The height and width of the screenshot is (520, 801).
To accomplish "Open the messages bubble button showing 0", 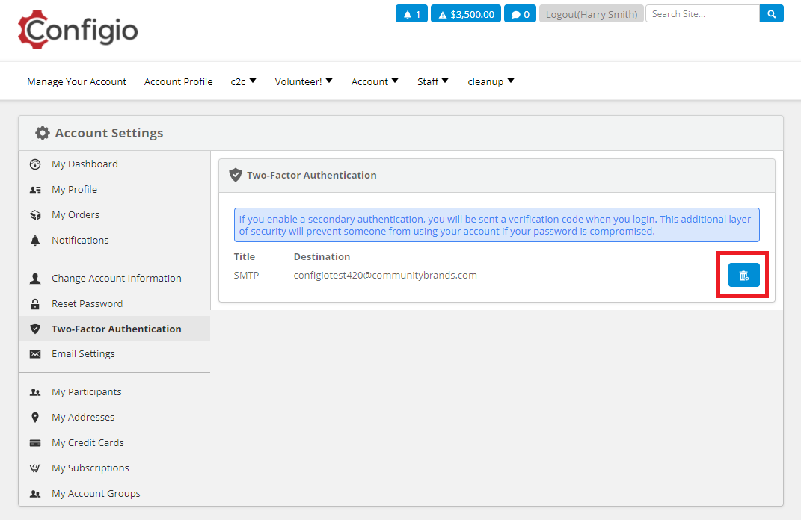I will point(520,14).
